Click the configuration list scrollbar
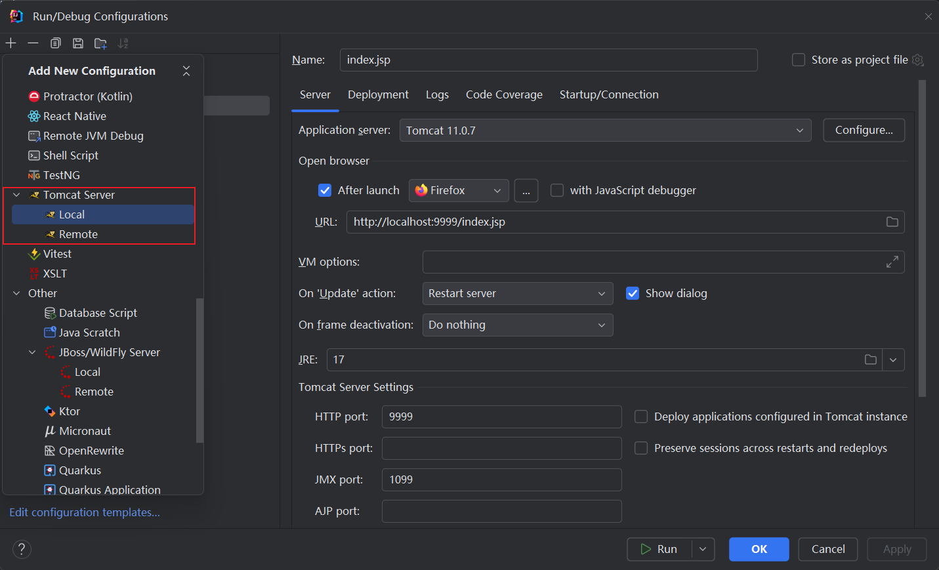Image resolution: width=939 pixels, height=570 pixels. coord(199,371)
